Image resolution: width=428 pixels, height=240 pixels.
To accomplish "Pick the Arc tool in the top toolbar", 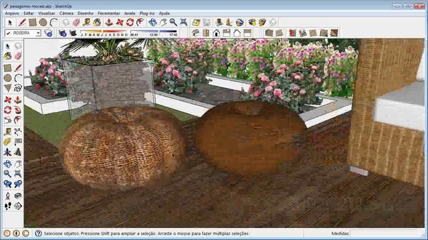I will pyautogui.click(x=53, y=22).
